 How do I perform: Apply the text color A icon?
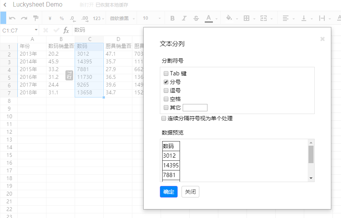click(209, 18)
